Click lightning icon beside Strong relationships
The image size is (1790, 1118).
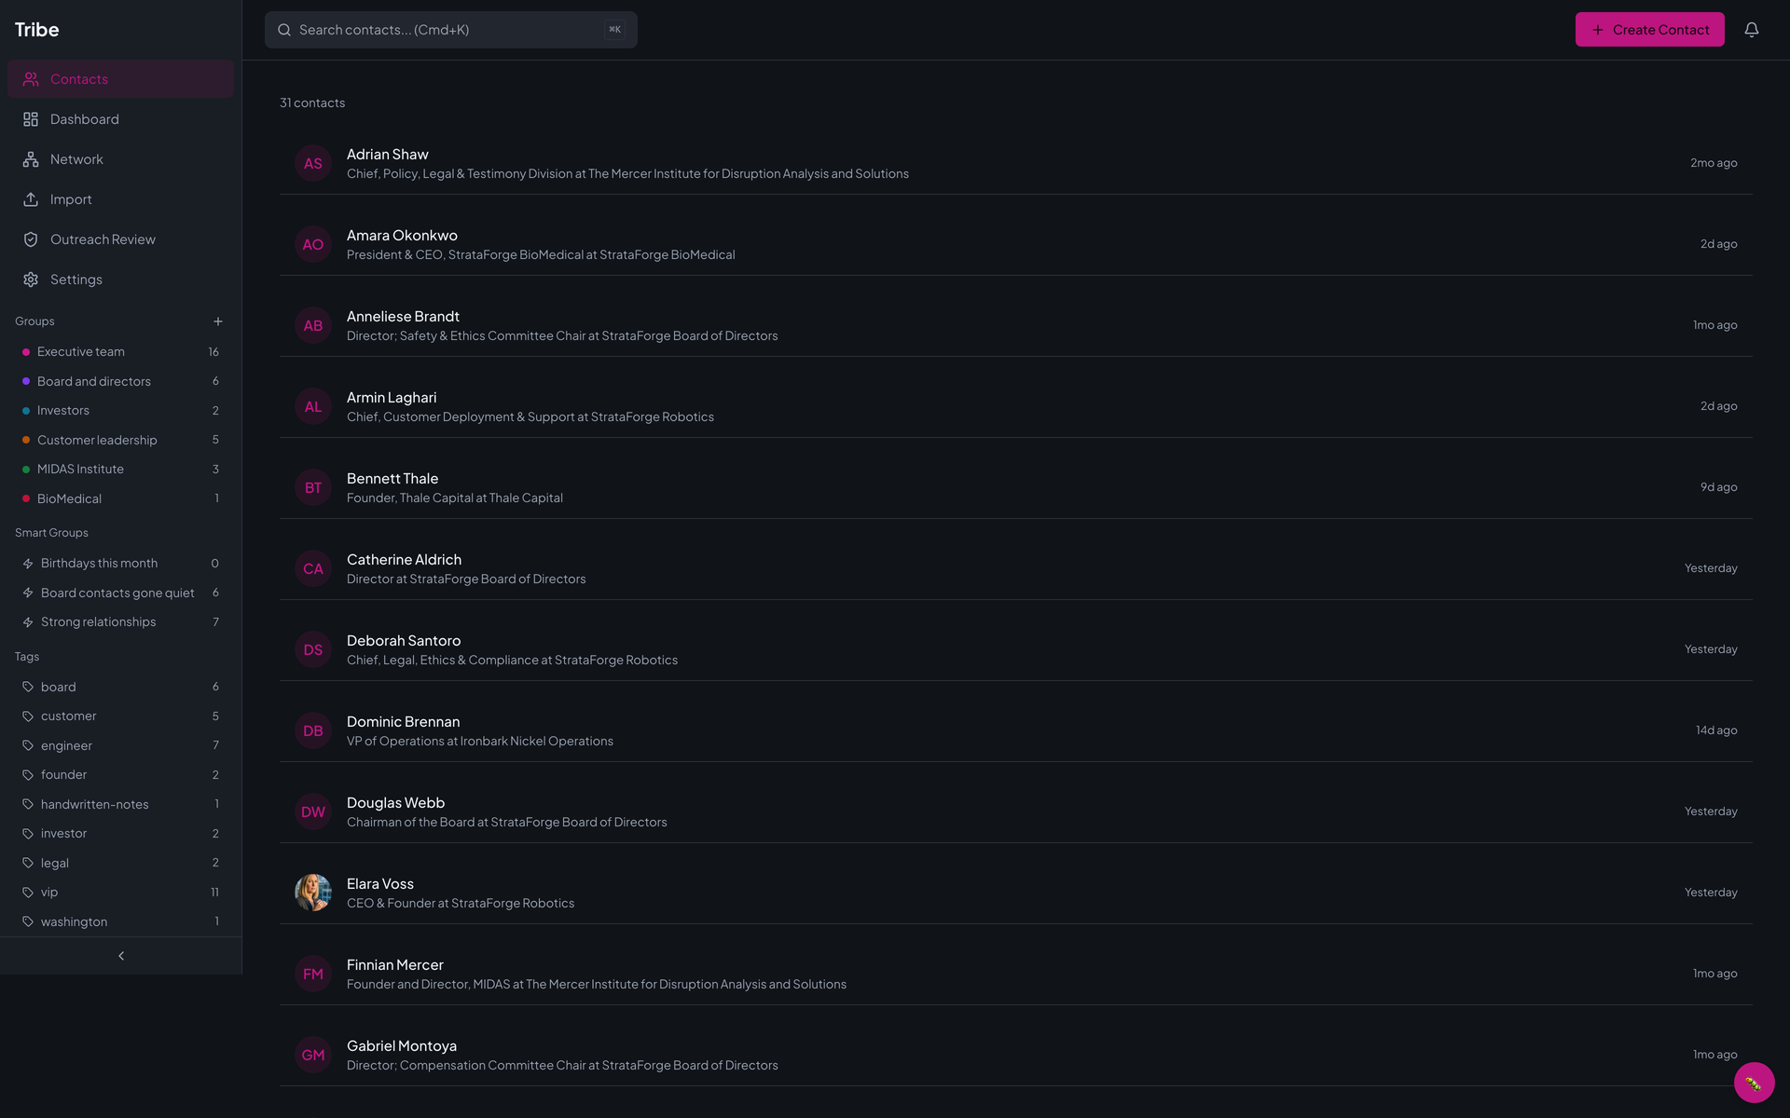[x=28, y=622]
